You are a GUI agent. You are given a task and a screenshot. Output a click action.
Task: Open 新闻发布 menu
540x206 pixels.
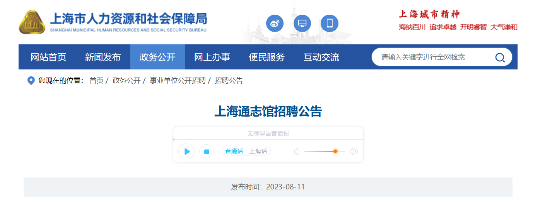[103, 57]
